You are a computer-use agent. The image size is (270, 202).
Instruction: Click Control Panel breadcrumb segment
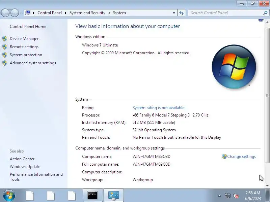[x=50, y=13]
